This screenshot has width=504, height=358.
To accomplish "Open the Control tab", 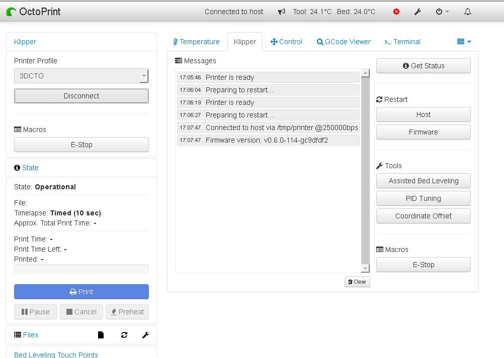I will pos(286,42).
